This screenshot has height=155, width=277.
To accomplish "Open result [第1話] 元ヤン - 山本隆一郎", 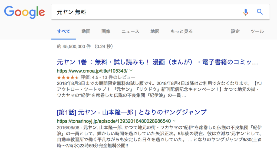I will (x=132, y=112).
